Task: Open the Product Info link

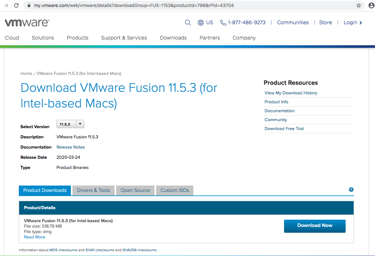Action: [276, 102]
